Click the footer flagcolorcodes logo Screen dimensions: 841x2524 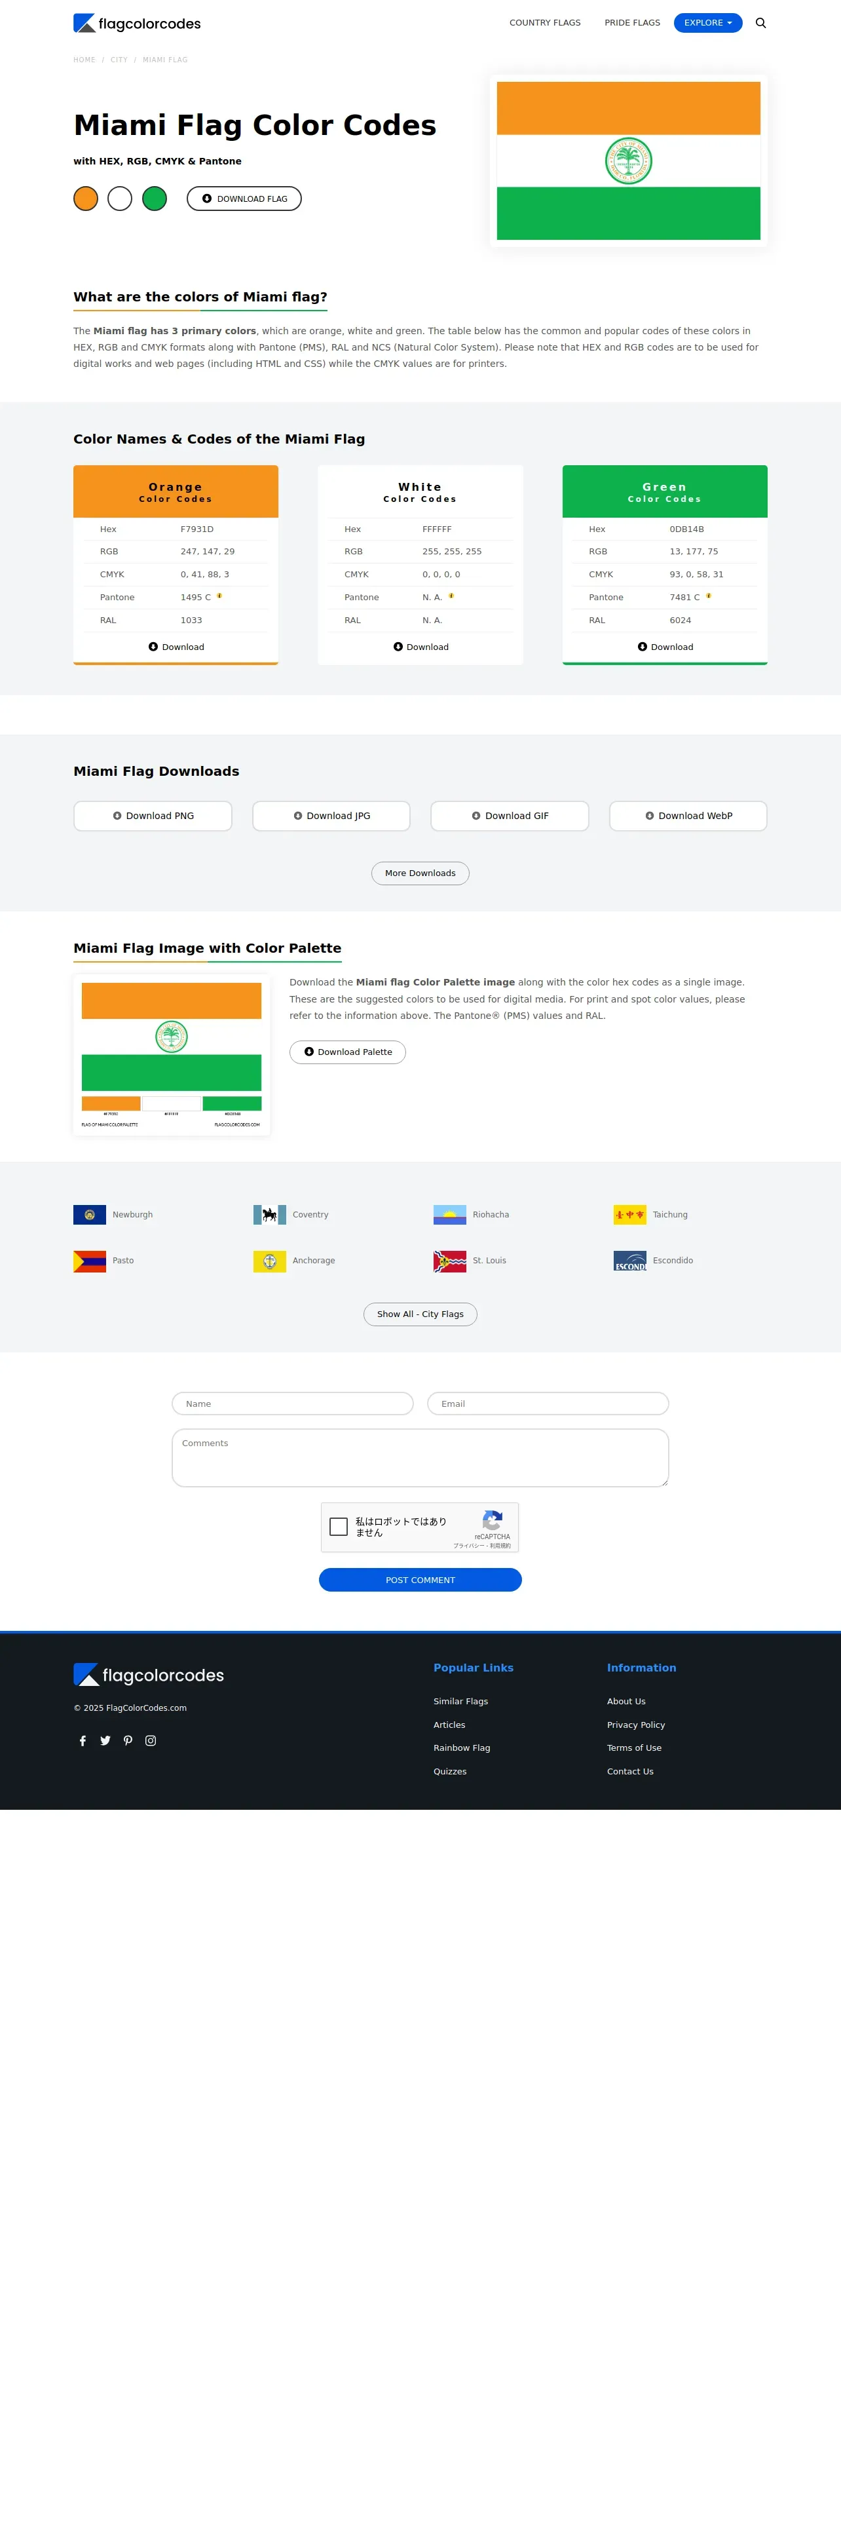click(x=149, y=1675)
